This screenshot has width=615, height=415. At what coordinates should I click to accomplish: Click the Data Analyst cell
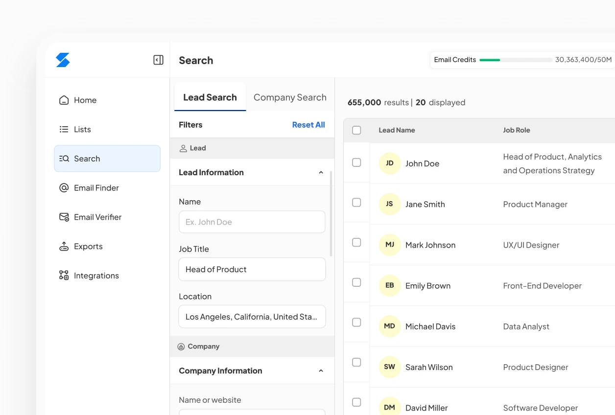(526, 326)
